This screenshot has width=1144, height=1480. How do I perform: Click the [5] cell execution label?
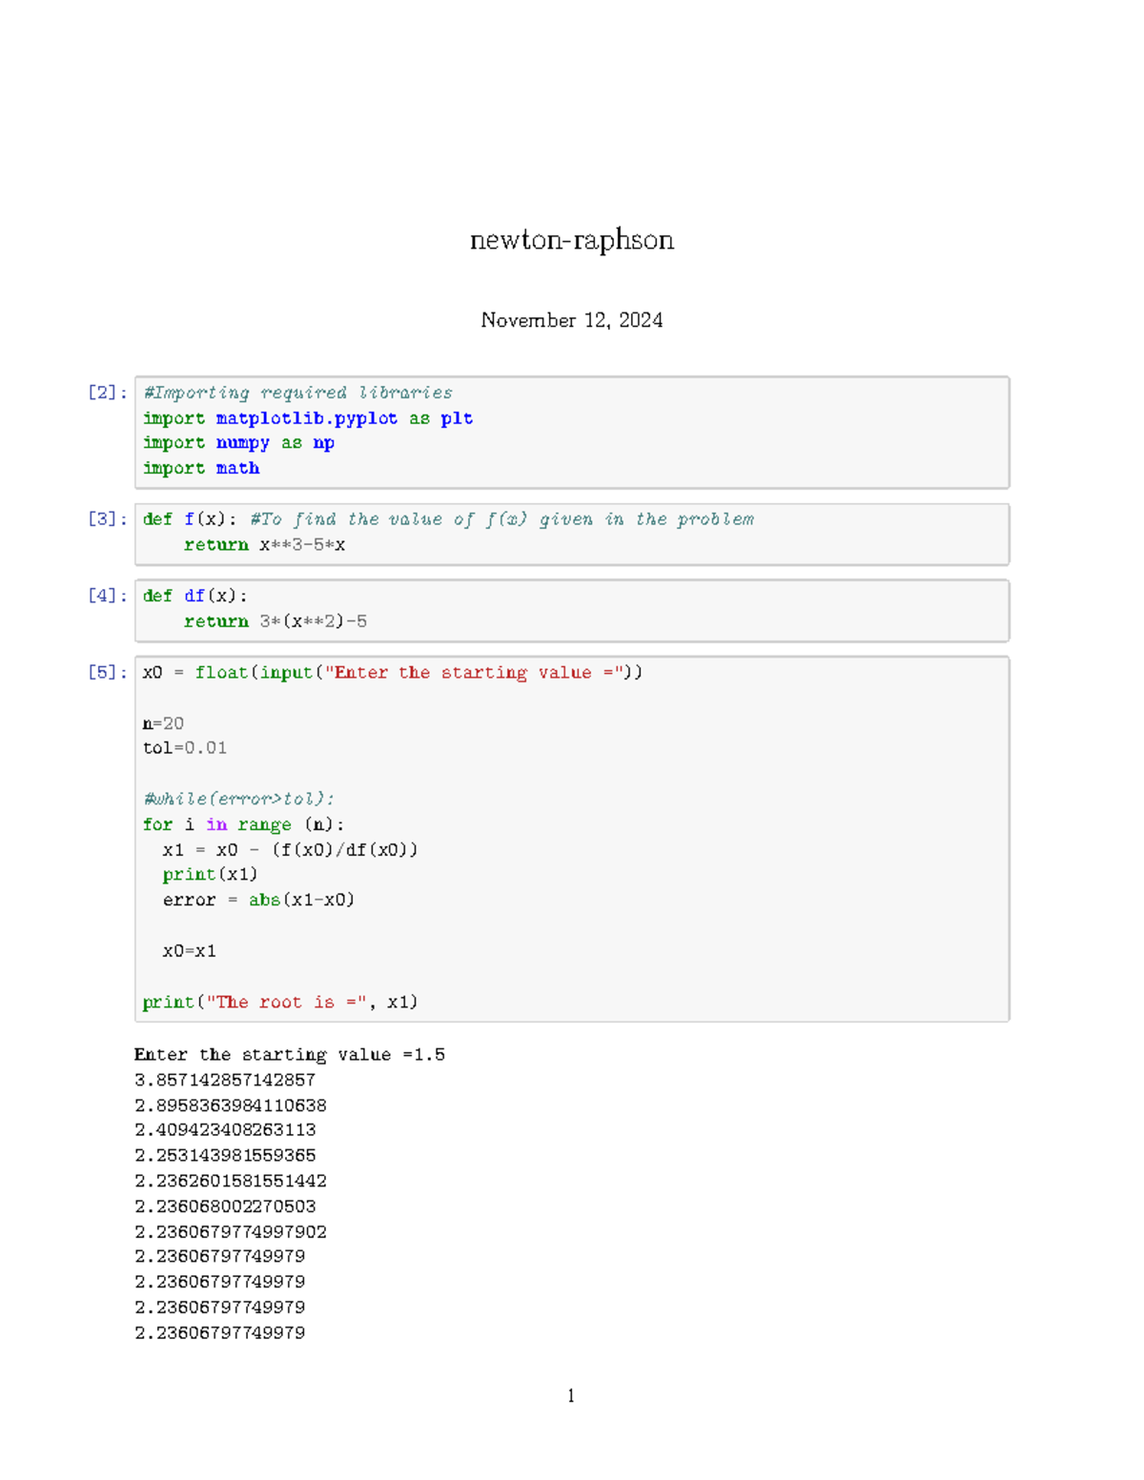coord(105,672)
